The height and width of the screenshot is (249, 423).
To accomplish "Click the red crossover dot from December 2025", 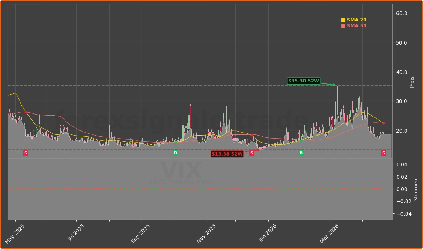I will (x=252, y=136).
